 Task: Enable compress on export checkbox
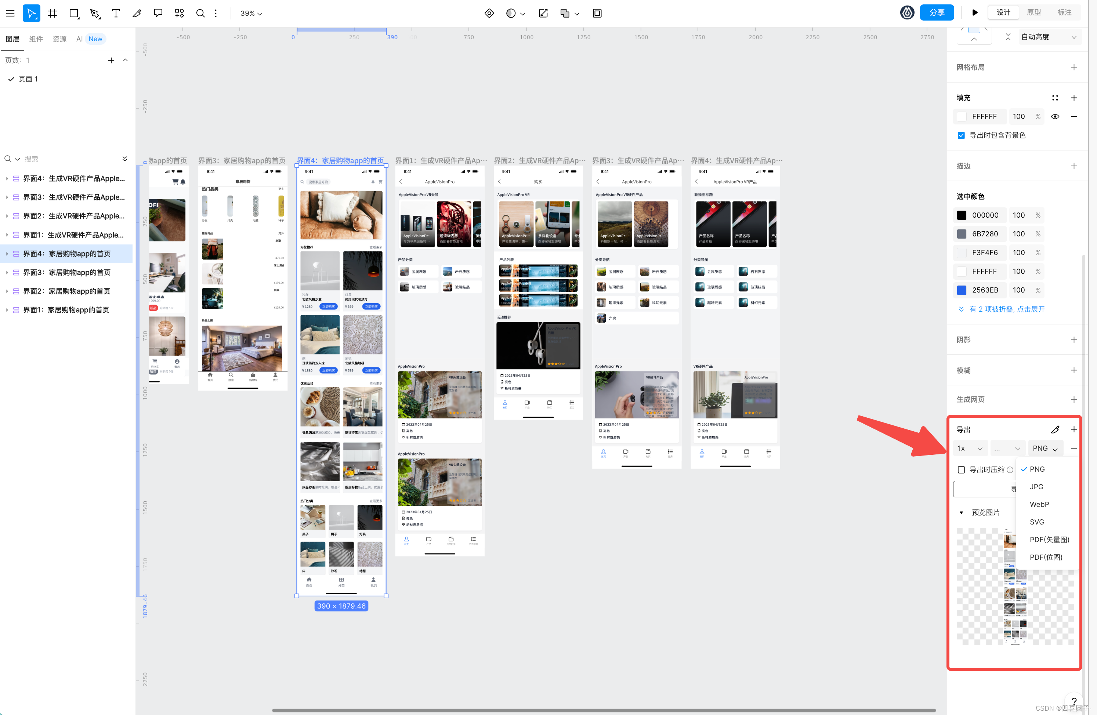tap(961, 469)
